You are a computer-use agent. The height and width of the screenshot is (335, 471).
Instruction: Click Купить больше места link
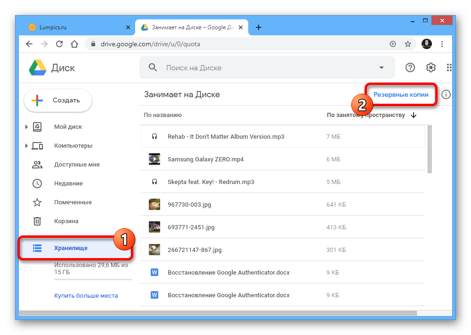tap(86, 295)
